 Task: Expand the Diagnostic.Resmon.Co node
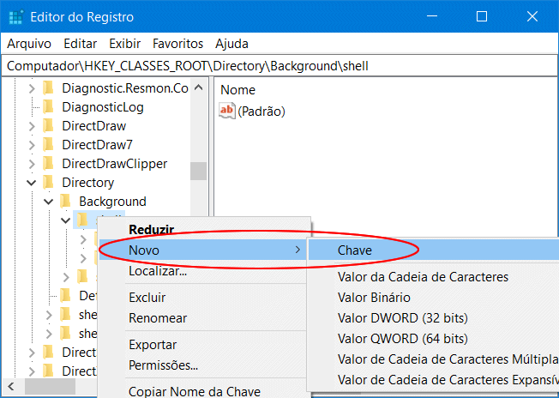click(32, 88)
